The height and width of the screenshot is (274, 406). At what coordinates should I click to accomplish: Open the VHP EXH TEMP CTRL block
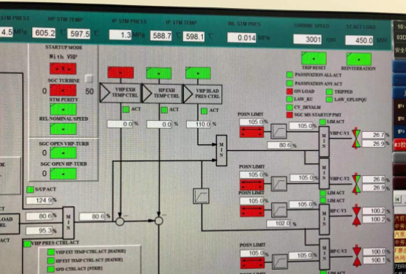coord(120,93)
